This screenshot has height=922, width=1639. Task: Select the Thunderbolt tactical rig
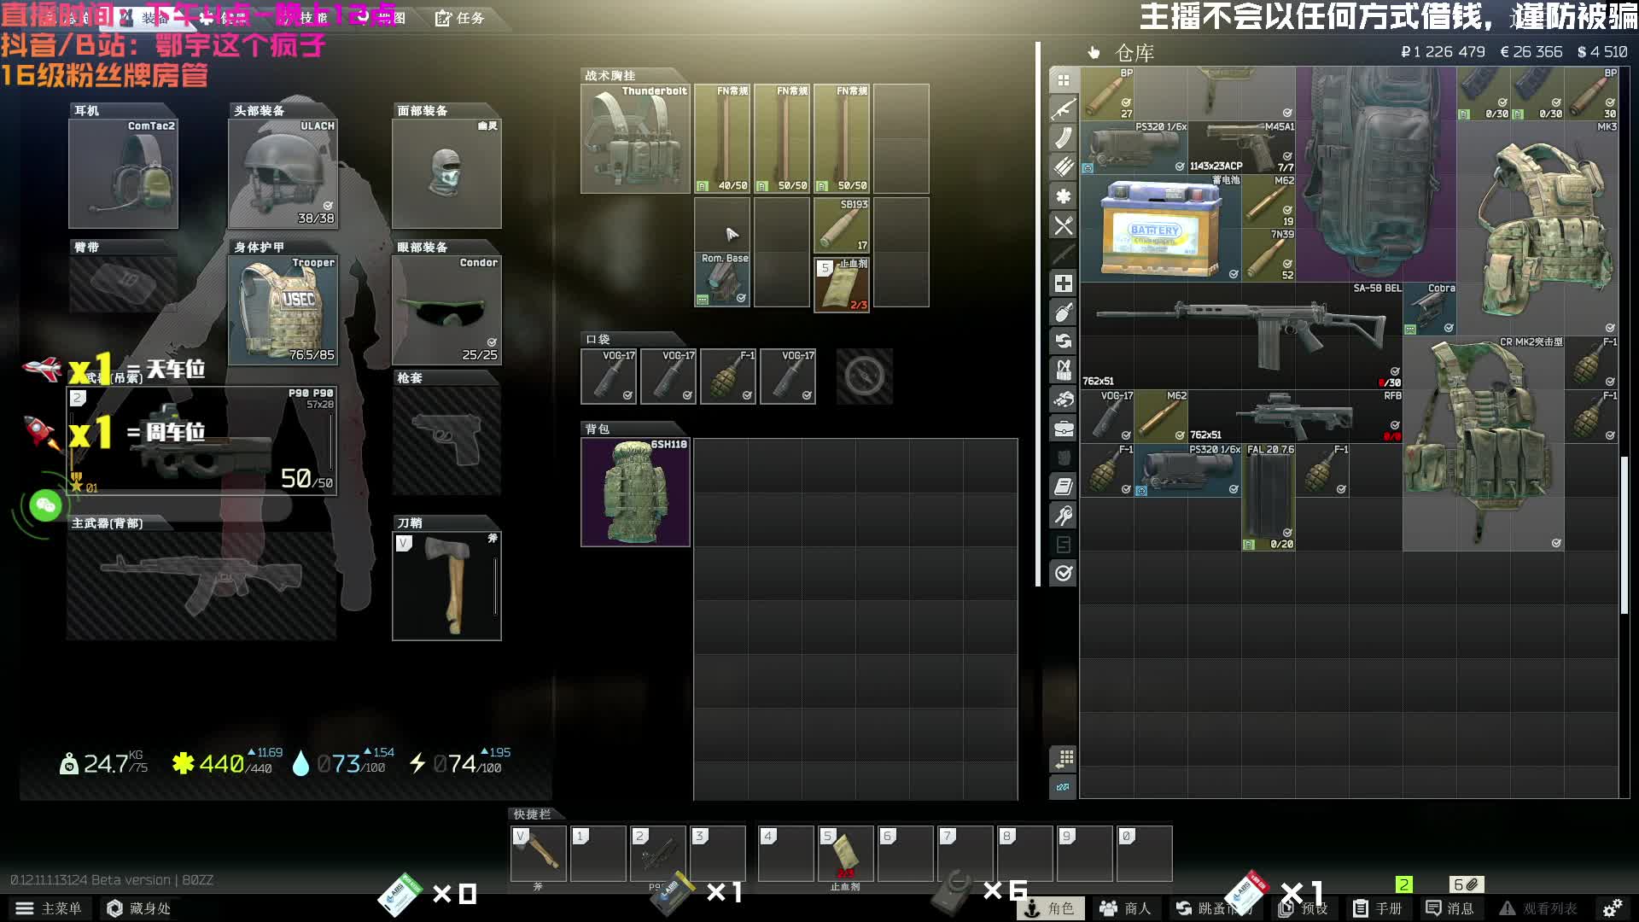pos(635,138)
